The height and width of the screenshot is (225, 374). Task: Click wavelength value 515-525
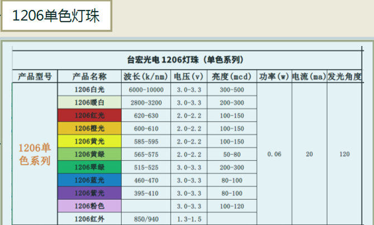pos(146,167)
